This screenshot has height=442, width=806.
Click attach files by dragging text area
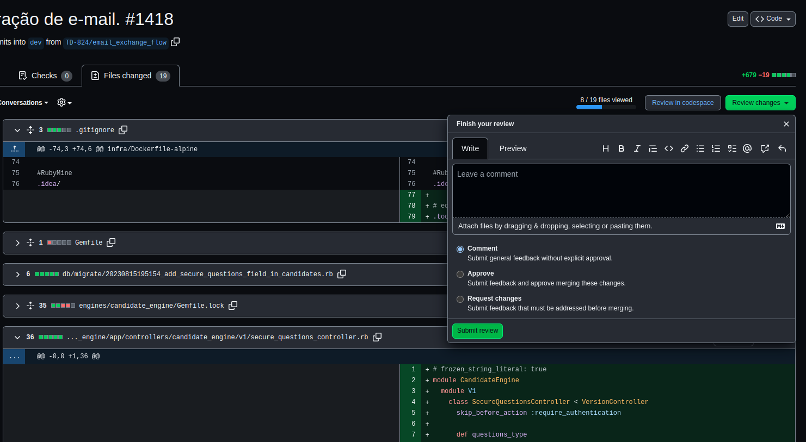tap(621, 226)
